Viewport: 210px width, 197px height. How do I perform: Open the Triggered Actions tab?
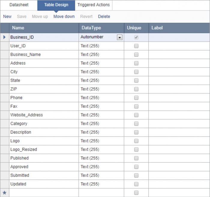tap(94, 5)
